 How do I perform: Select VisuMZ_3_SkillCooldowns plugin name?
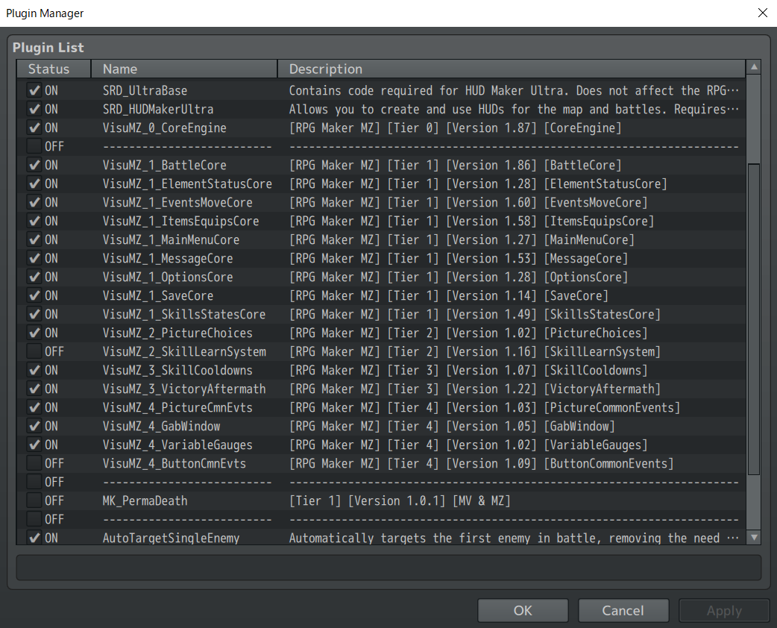pos(177,370)
